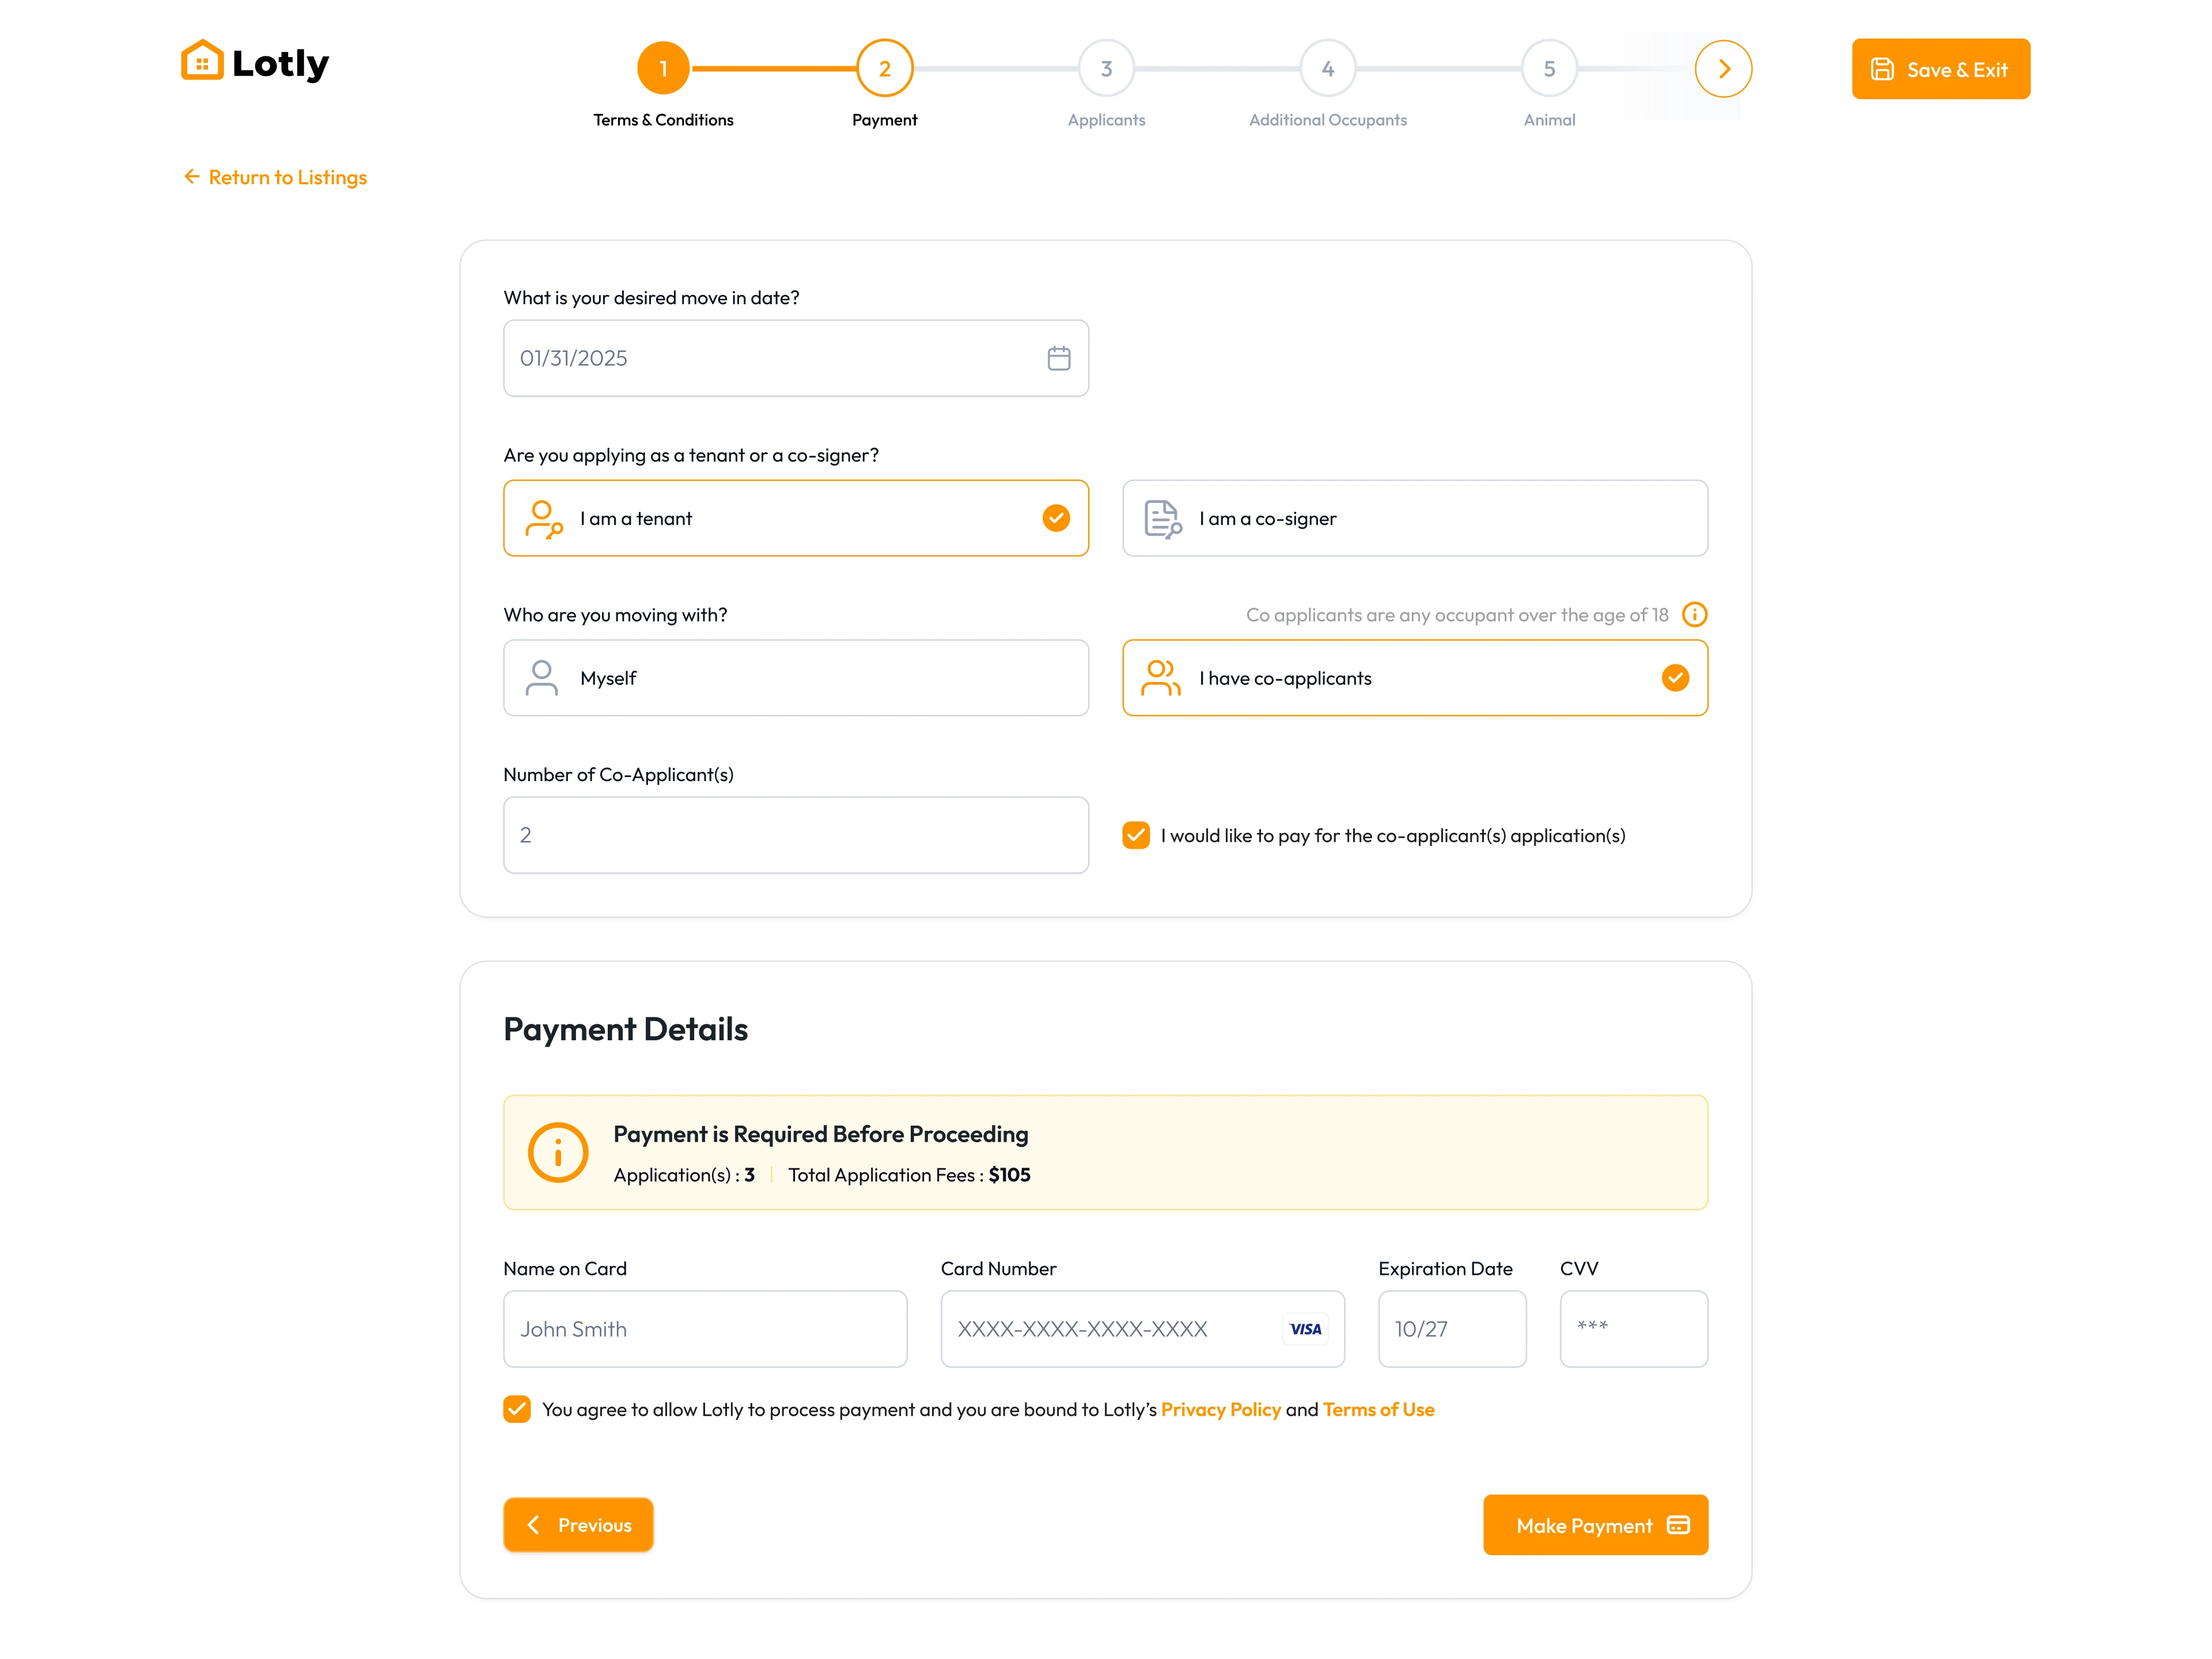The width and height of the screenshot is (2212, 1659).
Task: Uncheck pay for co-applicant applications
Action: click(x=1136, y=835)
